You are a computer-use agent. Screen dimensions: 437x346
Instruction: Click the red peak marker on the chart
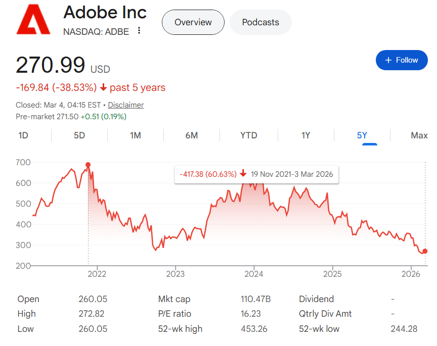tap(89, 165)
